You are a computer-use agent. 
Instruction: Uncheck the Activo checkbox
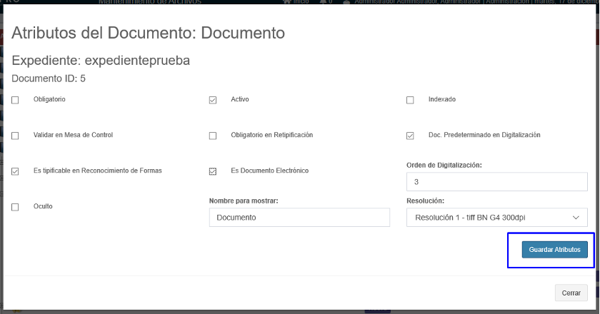click(213, 100)
